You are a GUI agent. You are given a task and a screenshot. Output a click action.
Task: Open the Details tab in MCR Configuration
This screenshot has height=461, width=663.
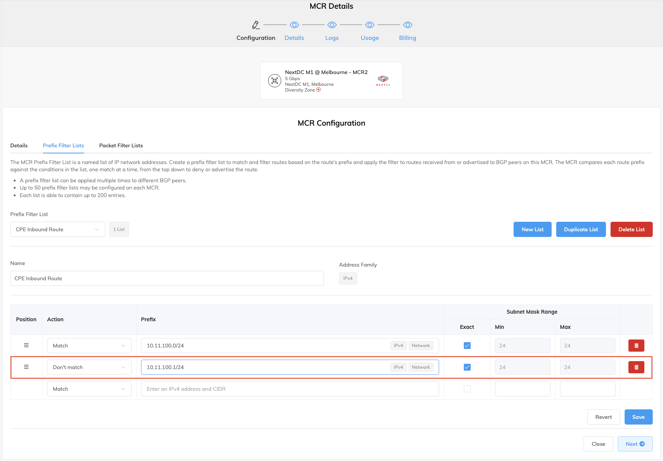(x=19, y=145)
